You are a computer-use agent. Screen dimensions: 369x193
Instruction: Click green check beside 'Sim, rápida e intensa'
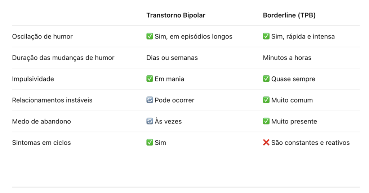pos(266,36)
